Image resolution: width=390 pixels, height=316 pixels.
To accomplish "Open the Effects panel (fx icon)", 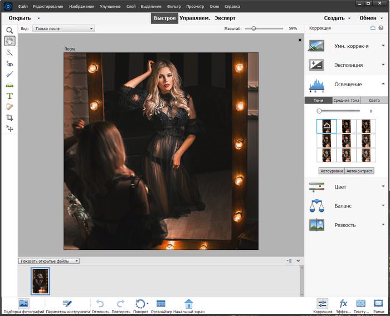I will pos(343,304).
